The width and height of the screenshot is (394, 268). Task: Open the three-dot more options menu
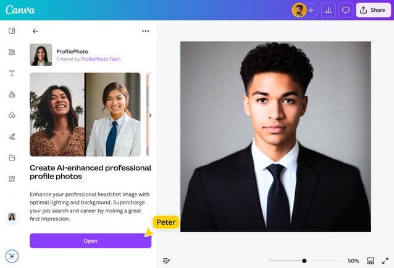coord(146,31)
